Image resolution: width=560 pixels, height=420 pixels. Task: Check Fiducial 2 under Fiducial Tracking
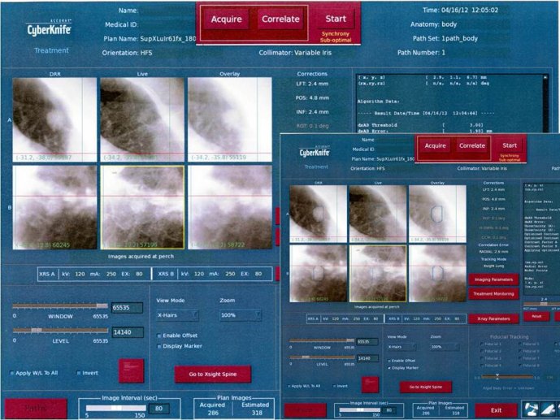coord(482,351)
